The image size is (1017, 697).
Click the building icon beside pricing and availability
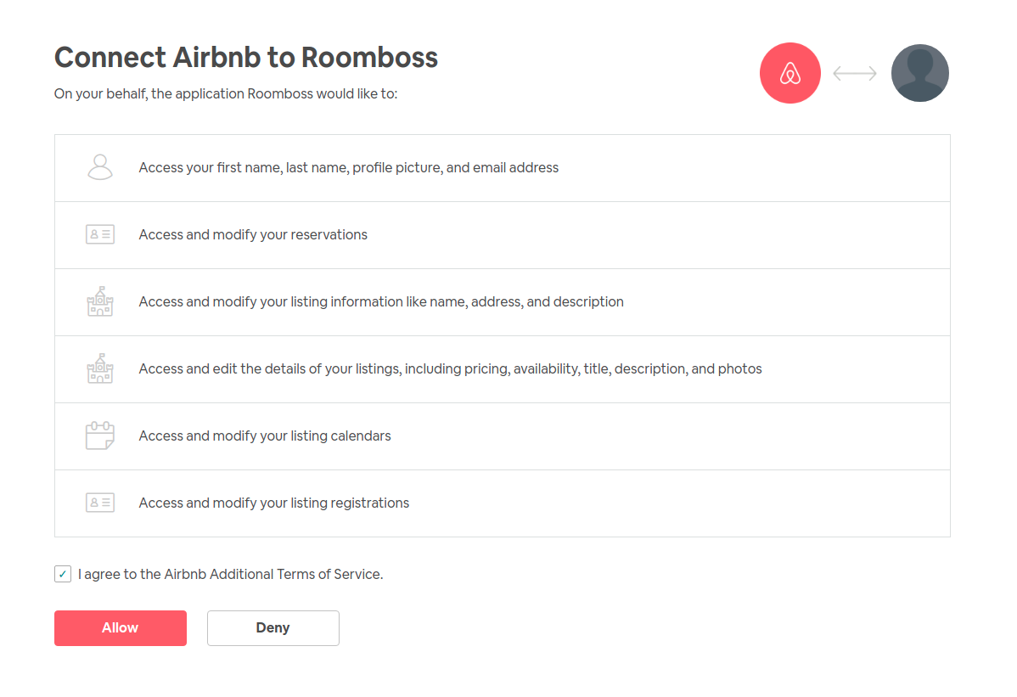pyautogui.click(x=100, y=368)
